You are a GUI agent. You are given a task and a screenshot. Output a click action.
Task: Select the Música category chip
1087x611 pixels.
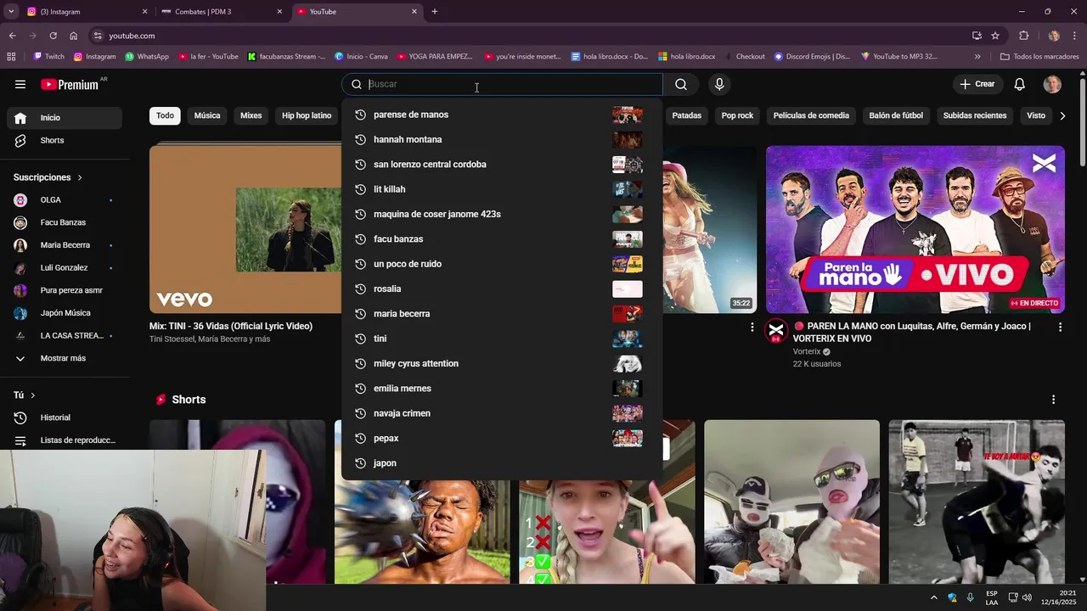207,115
